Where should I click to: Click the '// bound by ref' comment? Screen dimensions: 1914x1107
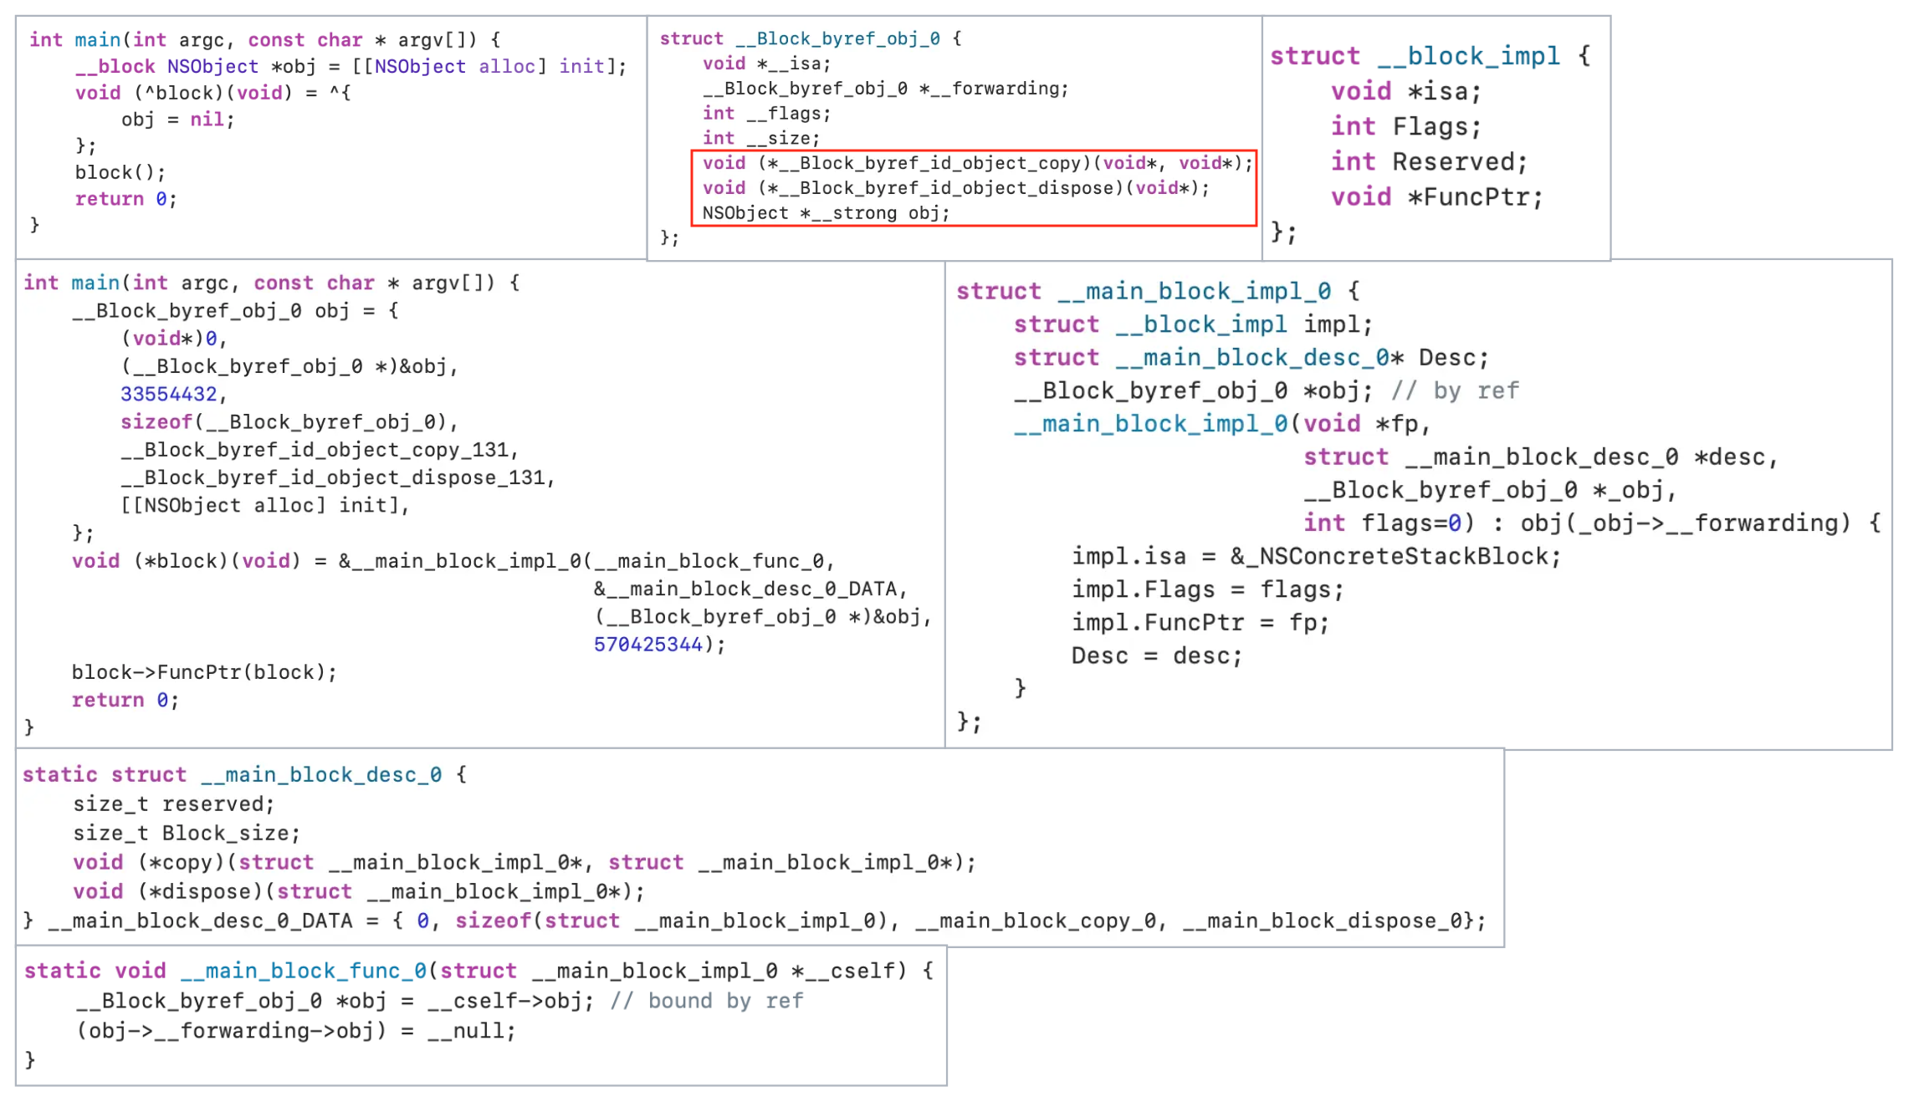[706, 1001]
